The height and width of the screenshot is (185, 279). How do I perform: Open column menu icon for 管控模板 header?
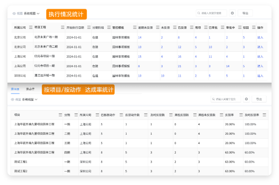click(x=135, y=27)
